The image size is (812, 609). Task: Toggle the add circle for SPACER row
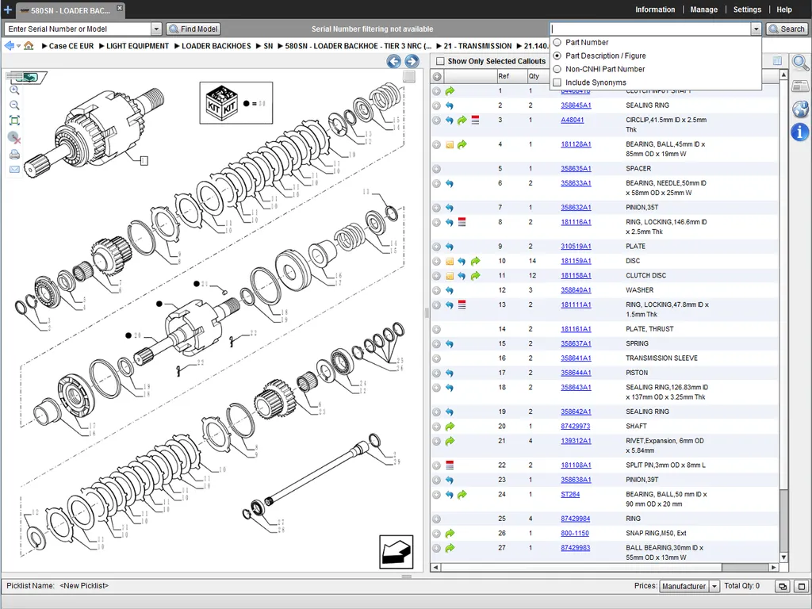[437, 169]
